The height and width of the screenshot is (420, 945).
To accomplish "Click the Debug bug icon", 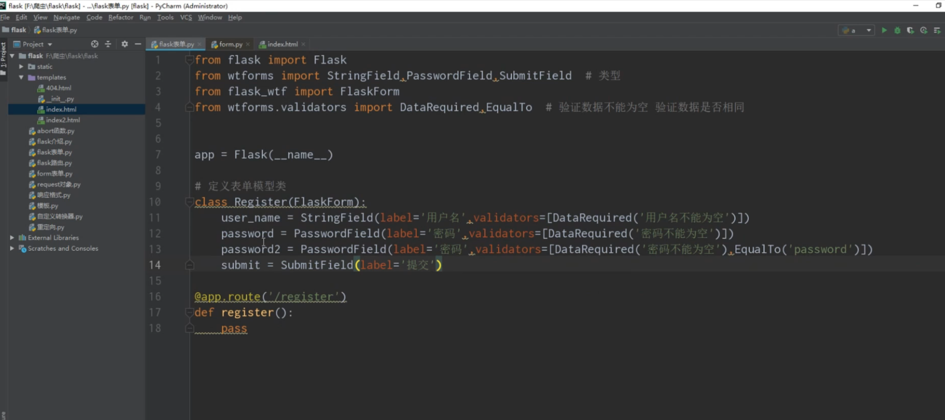I will point(897,30).
